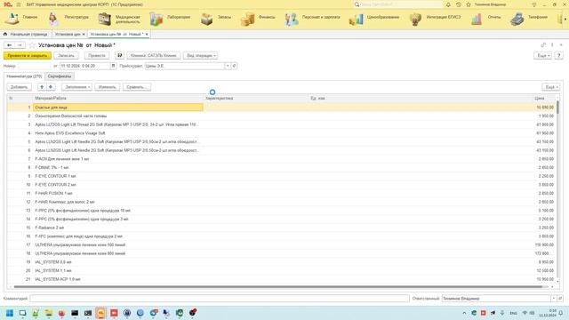Click Провести и закрыть button

click(28, 55)
